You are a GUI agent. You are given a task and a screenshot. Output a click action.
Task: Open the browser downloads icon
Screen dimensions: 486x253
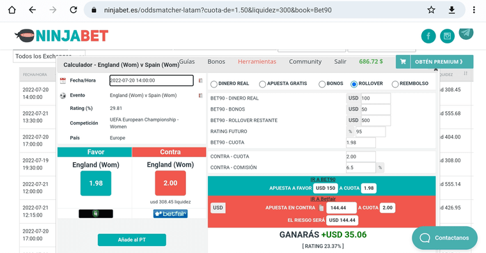click(x=452, y=10)
